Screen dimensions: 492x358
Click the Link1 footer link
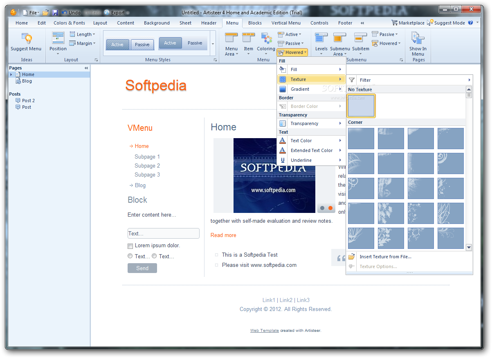(269, 300)
